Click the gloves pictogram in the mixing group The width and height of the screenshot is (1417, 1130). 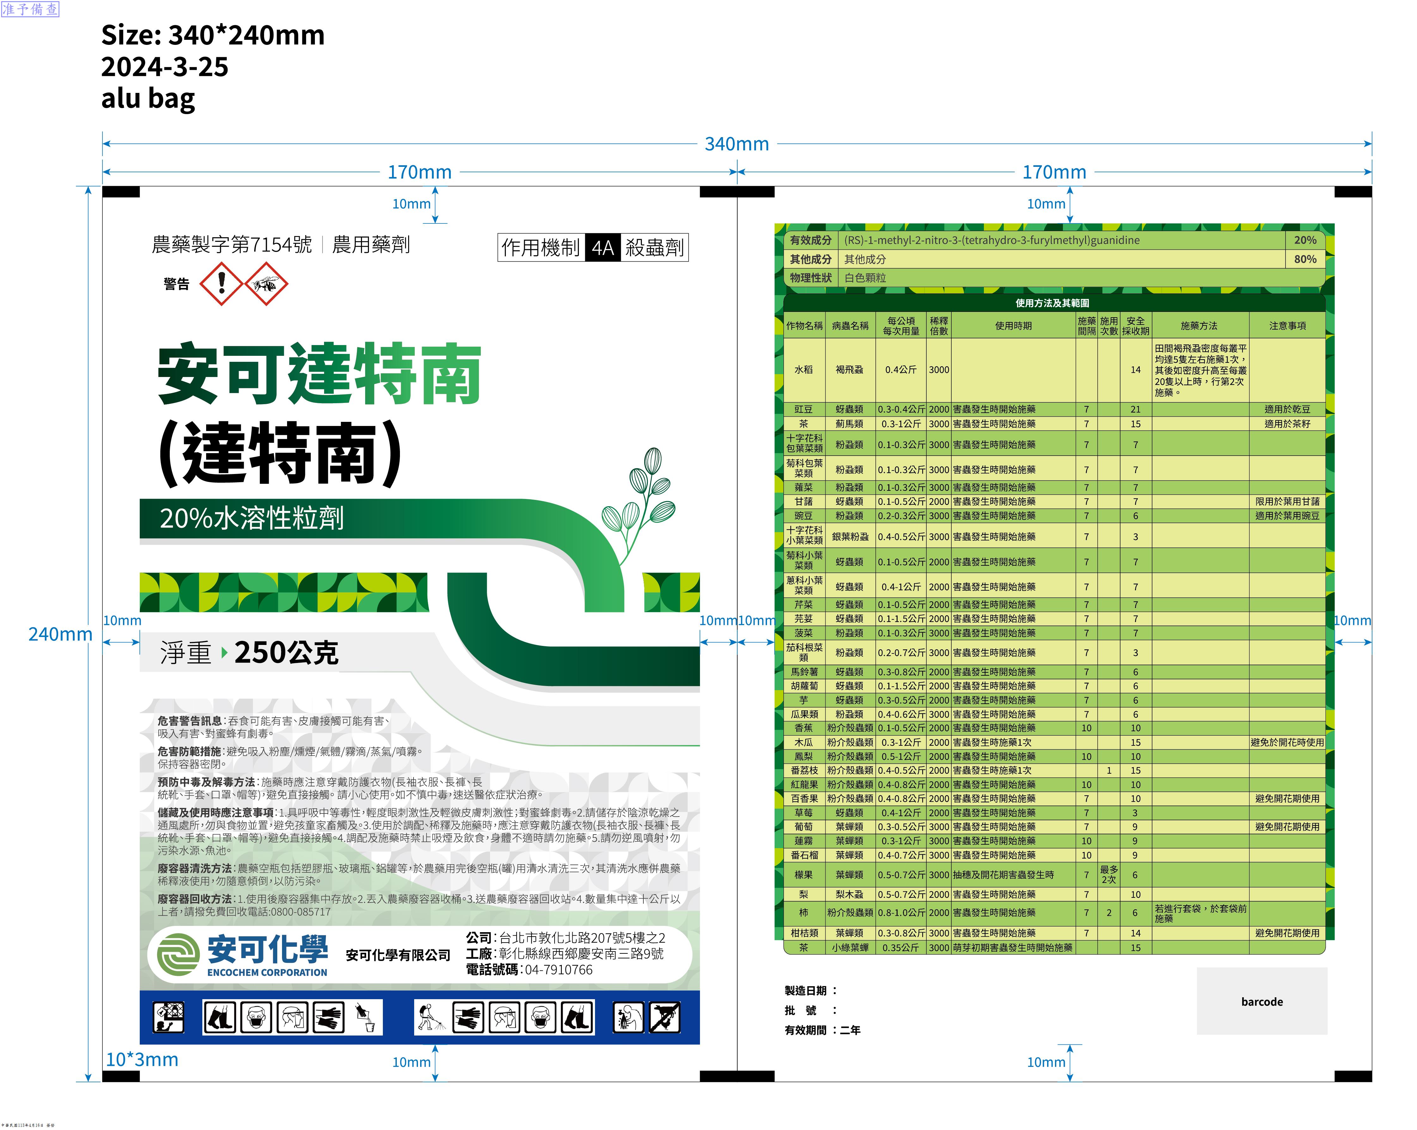[x=328, y=1018]
